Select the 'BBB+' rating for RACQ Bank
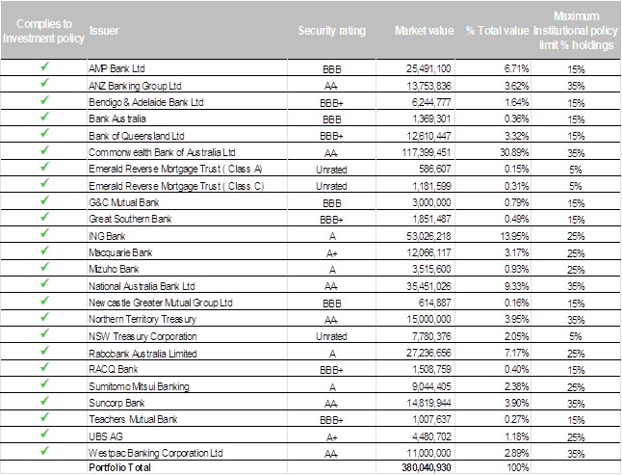This screenshot has height=475, width=622. point(331,370)
